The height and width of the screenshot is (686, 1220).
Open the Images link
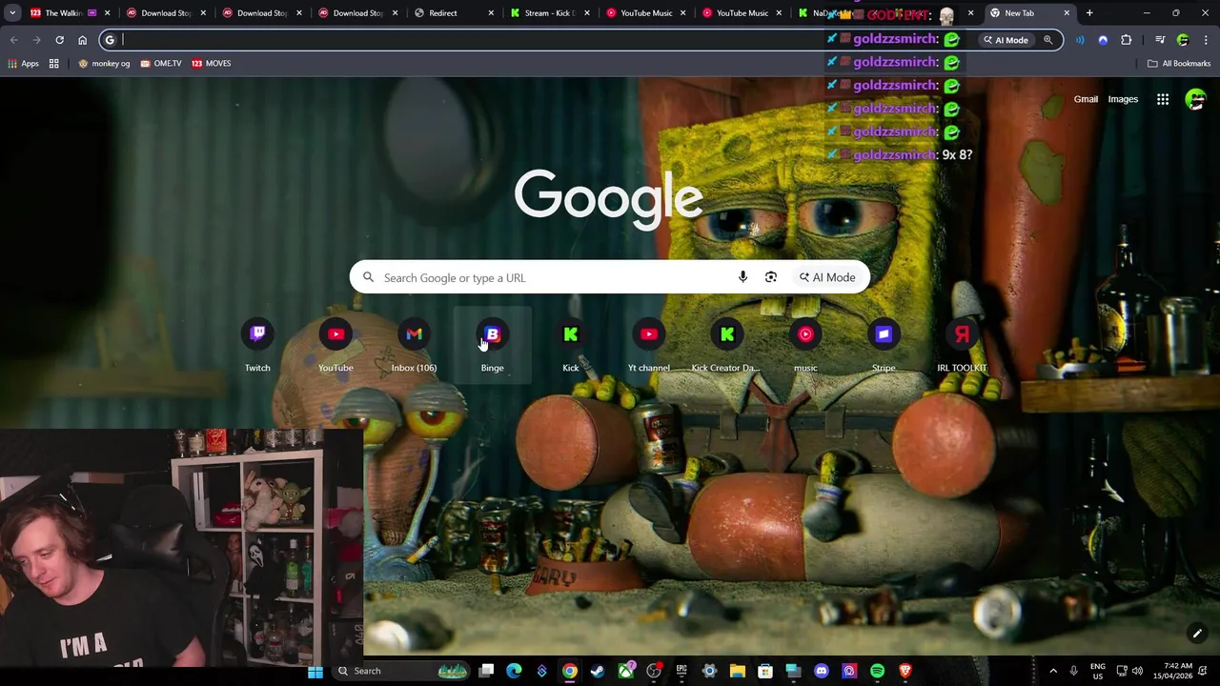pos(1123,99)
